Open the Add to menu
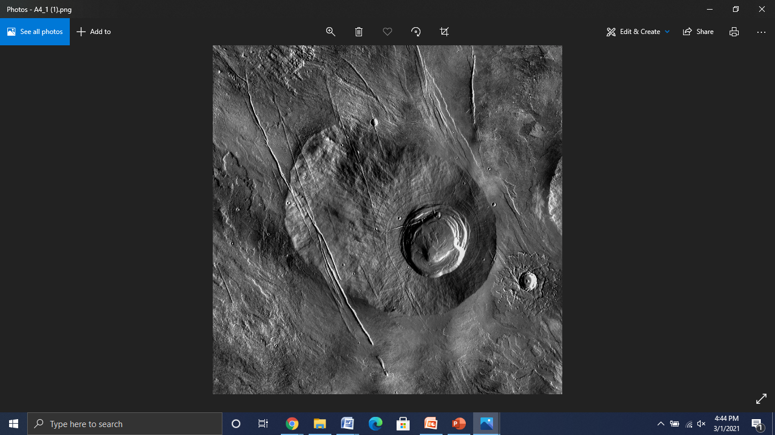 [x=94, y=32]
